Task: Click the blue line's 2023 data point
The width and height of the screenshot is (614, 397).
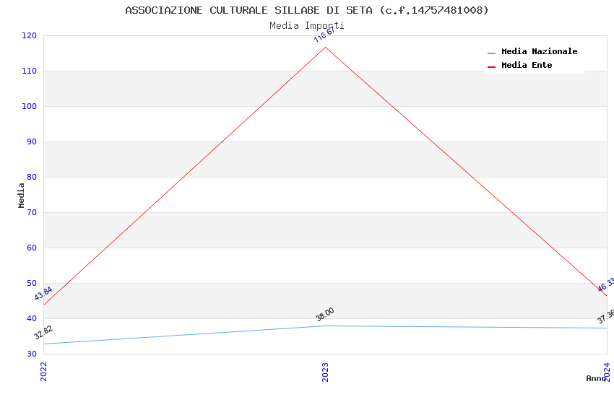Action: (325, 326)
